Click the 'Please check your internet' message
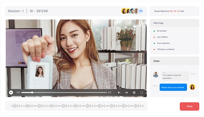The height and width of the screenshot is (117, 204). pyautogui.click(x=173, y=87)
